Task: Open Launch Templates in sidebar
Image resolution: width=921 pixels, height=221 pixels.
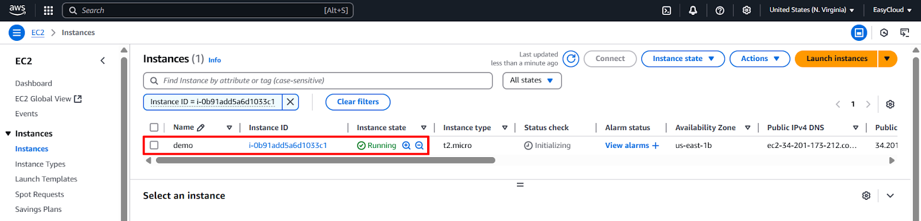Action: [x=46, y=179]
